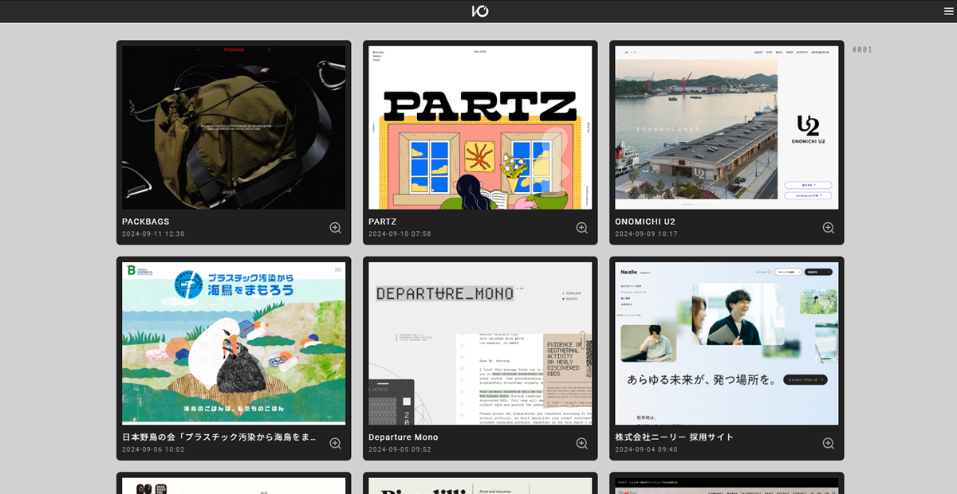This screenshot has height=494, width=957.
Task: Click the Departure Mono title link
Action: tap(404, 437)
